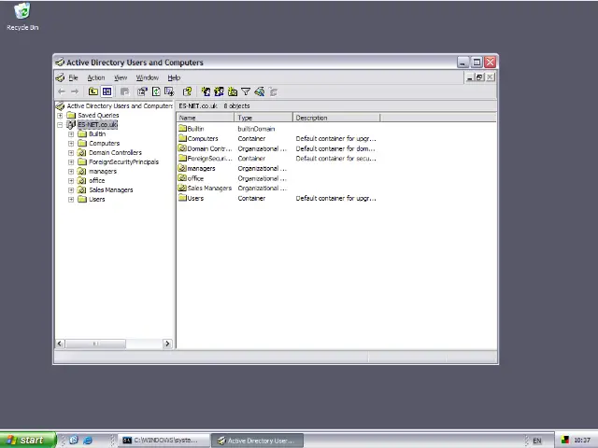Switch to the C:\WINDOWS\syste... taskbar window

point(164,441)
